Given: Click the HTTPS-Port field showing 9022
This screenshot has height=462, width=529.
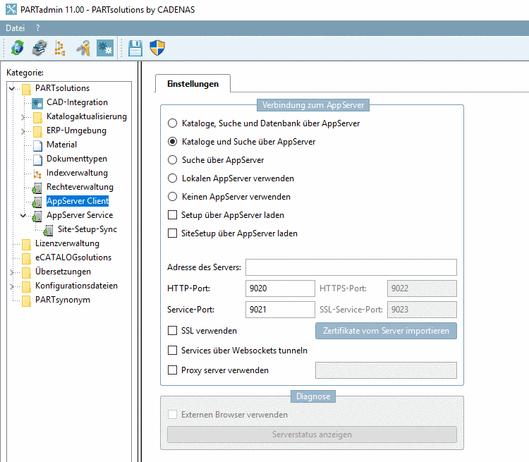Looking at the screenshot, I should pos(422,288).
